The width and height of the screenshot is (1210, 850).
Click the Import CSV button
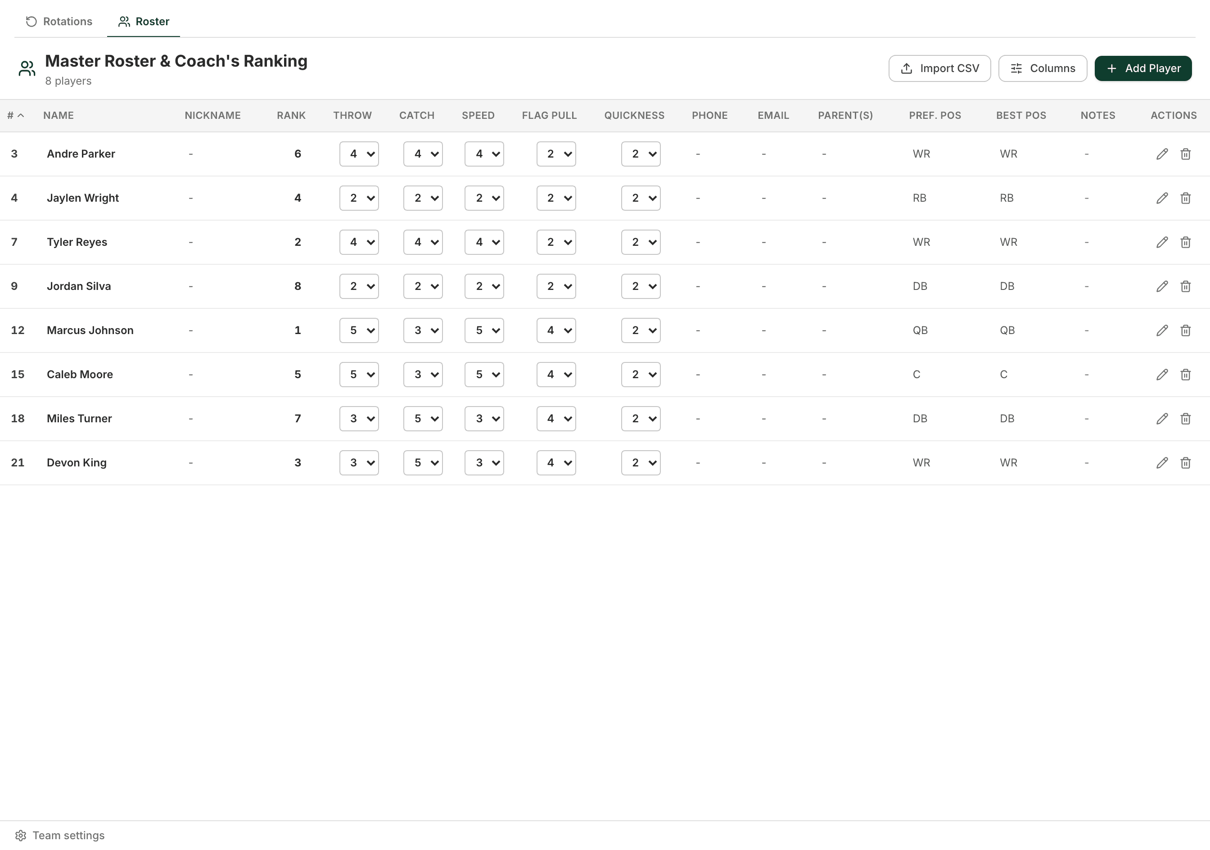pos(939,68)
